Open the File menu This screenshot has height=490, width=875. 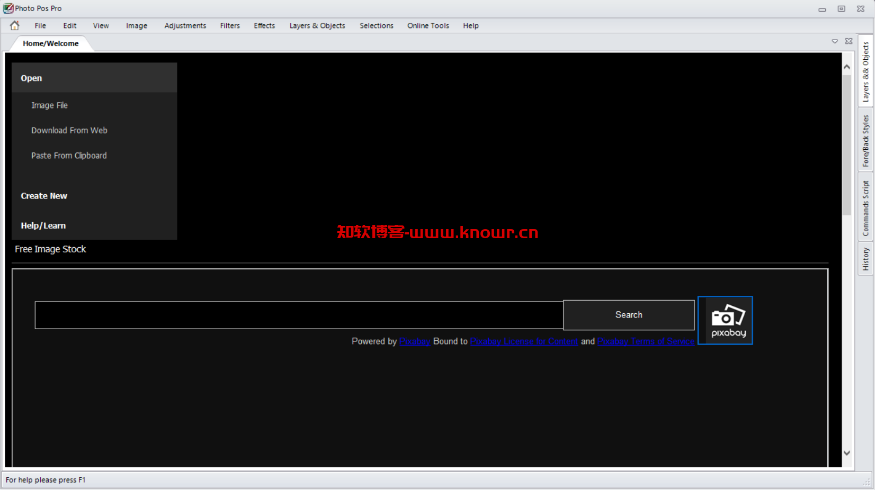pyautogui.click(x=40, y=25)
